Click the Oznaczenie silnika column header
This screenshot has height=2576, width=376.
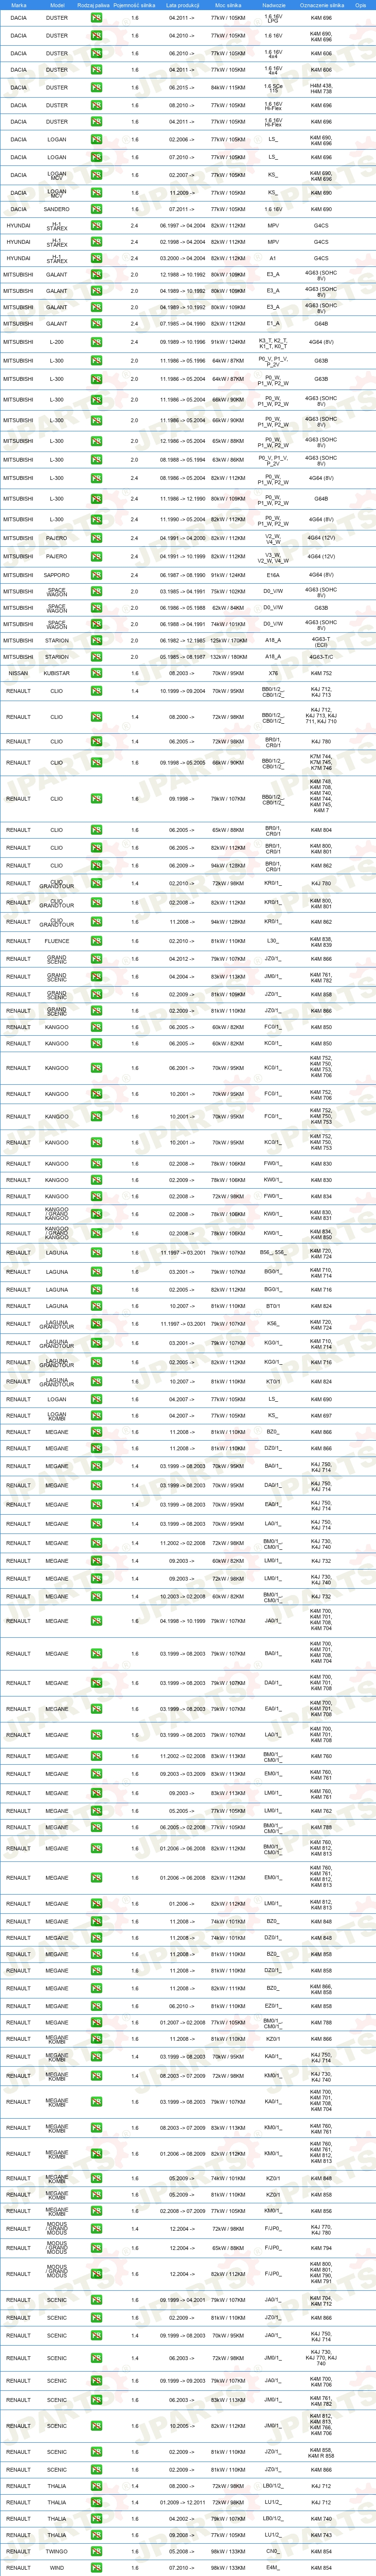(321, 5)
